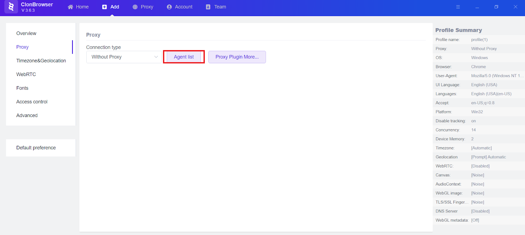525x235 pixels.
Task: Click the English (USA)(en-US) Languages value
Action: [x=491, y=94]
